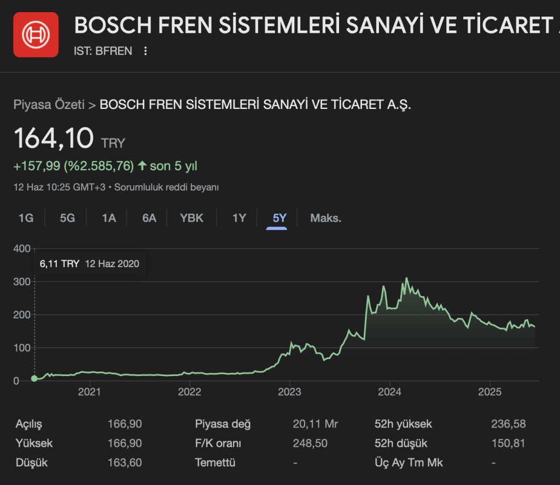Click the 52h yüksek value 236,58
560x485 pixels.
point(508,424)
